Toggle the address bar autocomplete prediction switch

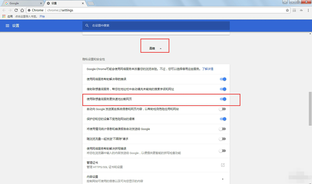pyautogui.click(x=223, y=89)
